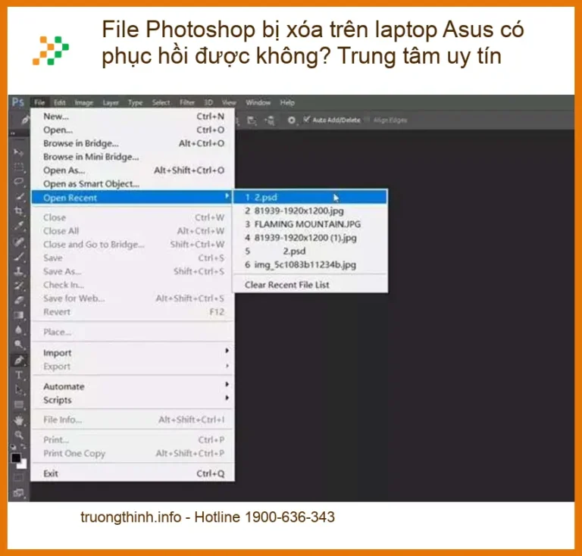Open recent file 81939-1920x1200.jpg
This screenshot has height=556, width=582.
(310, 211)
